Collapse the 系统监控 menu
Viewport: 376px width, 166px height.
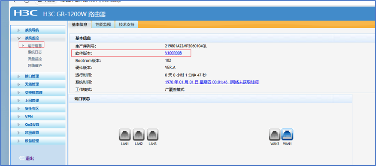(x=38, y=38)
